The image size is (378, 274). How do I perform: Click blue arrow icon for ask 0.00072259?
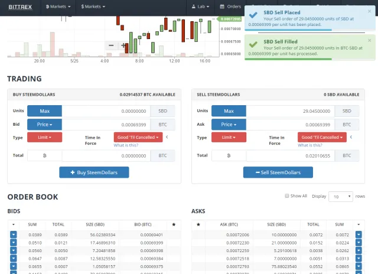pyautogui.click(x=359, y=250)
